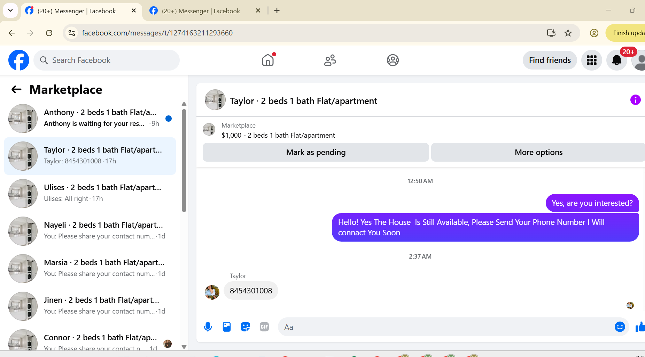Open the conversation info icon
The height and width of the screenshot is (357, 645).
coord(635,100)
